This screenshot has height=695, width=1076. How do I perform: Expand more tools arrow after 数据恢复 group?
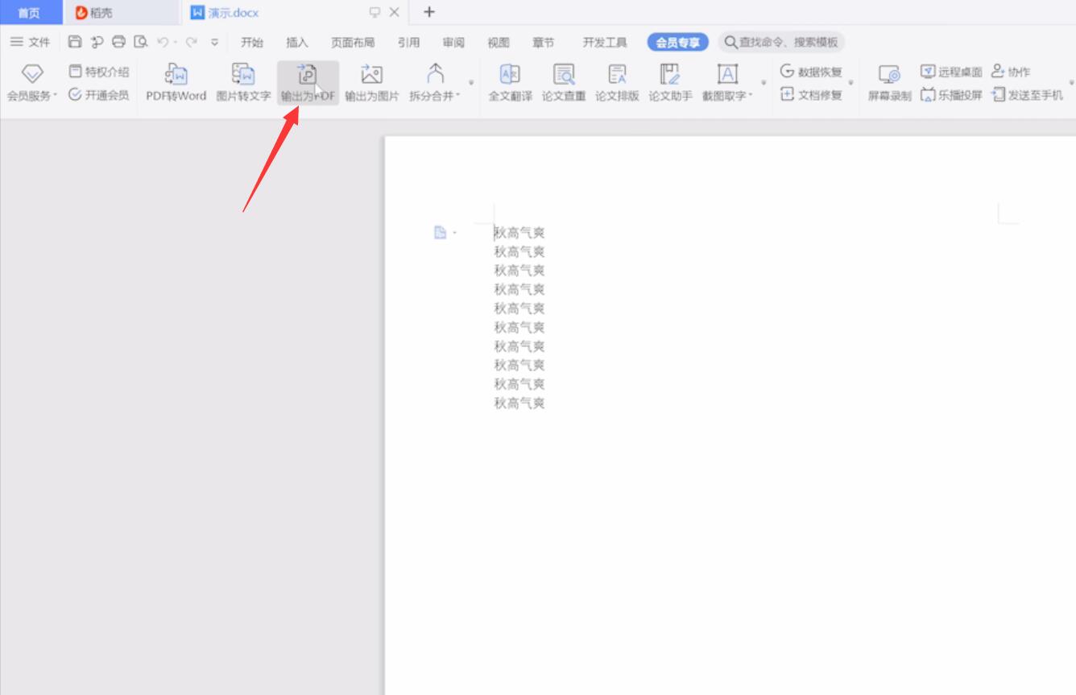[x=851, y=83]
